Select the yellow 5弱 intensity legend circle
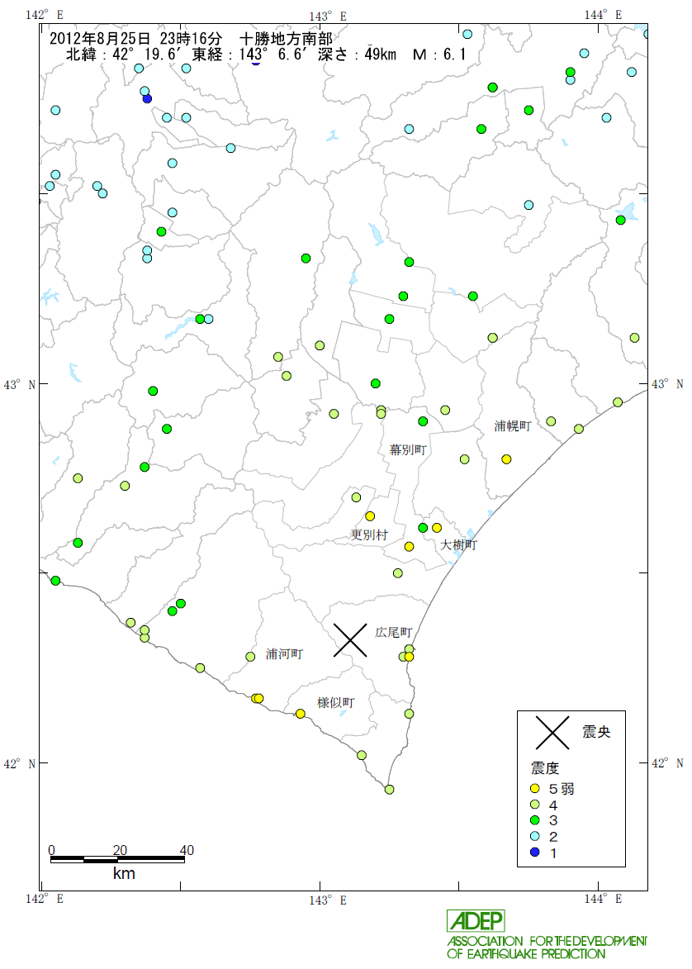The image size is (692, 969). pos(534,789)
